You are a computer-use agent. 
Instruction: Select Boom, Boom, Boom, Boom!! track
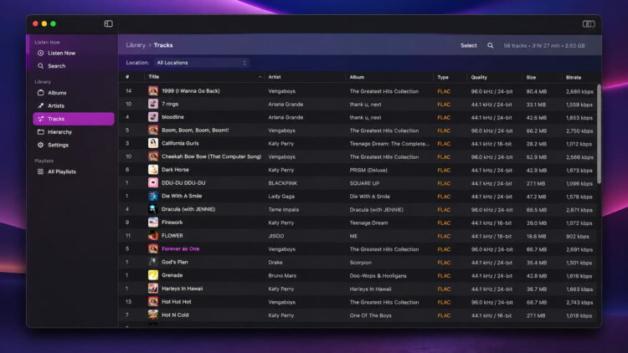pos(195,130)
